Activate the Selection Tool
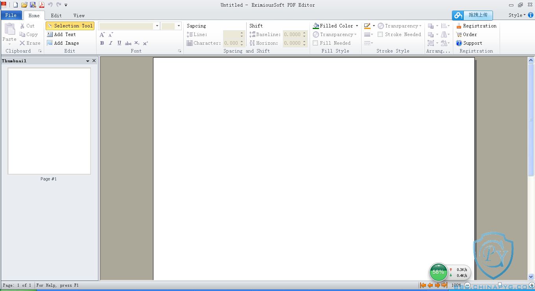Screen dimensions: 535x291 tap(70, 26)
